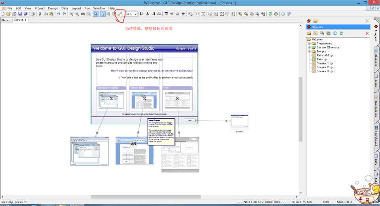Expand the Custom Elements folder node
380x206 pixels.
coord(309,47)
